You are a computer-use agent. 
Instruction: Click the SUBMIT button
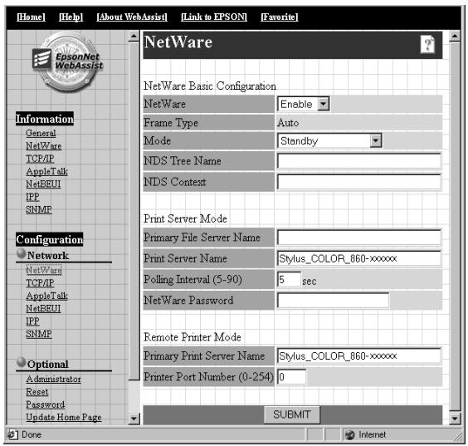[292, 414]
